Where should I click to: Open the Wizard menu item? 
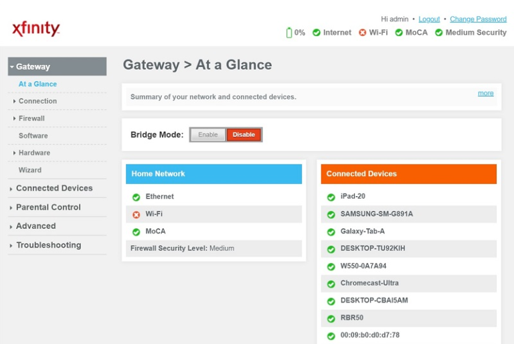tap(30, 170)
